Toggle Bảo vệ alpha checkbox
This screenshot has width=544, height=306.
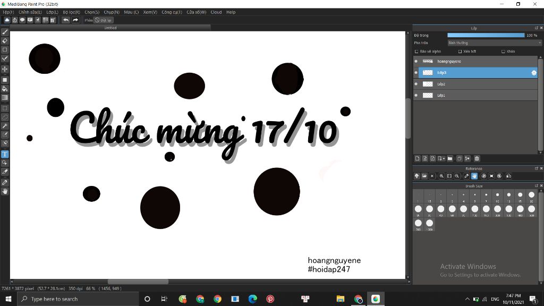[x=416, y=52]
